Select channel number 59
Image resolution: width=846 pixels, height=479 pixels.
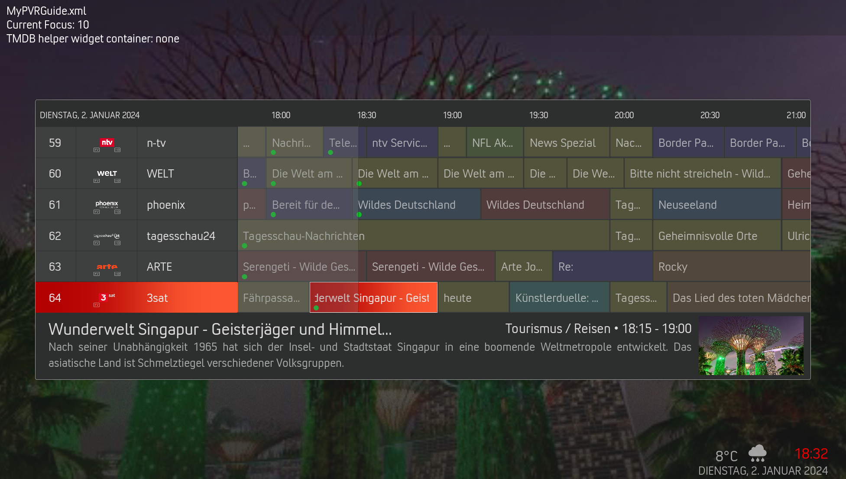55,143
